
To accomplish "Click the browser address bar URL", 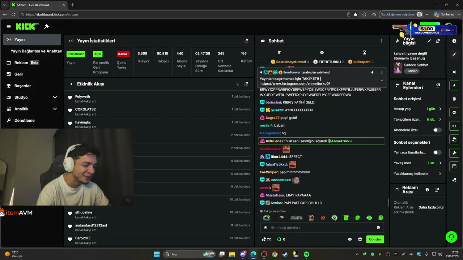I will click(x=52, y=14).
